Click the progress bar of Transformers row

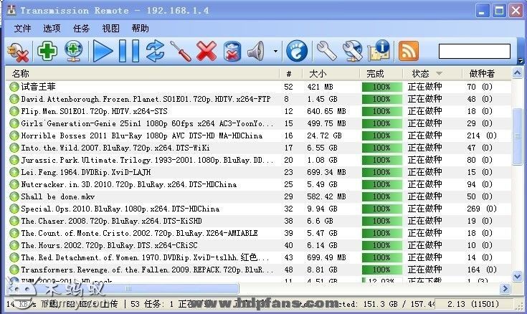click(x=381, y=270)
